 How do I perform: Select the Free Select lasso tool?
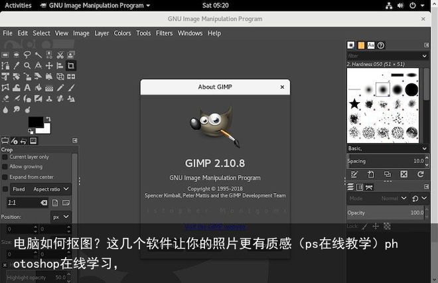pyautogui.click(x=27, y=55)
